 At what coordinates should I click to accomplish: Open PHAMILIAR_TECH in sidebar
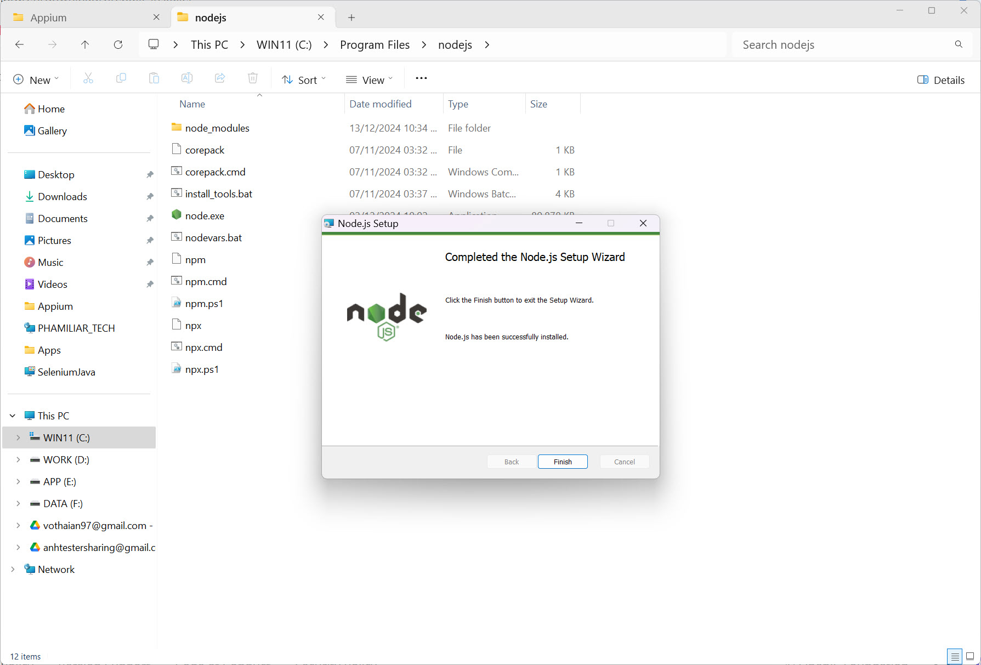[76, 328]
